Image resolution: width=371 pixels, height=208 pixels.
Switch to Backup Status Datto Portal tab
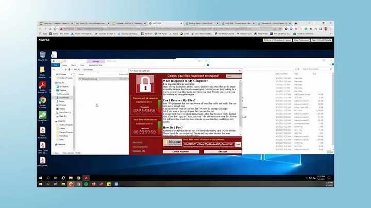201,23
